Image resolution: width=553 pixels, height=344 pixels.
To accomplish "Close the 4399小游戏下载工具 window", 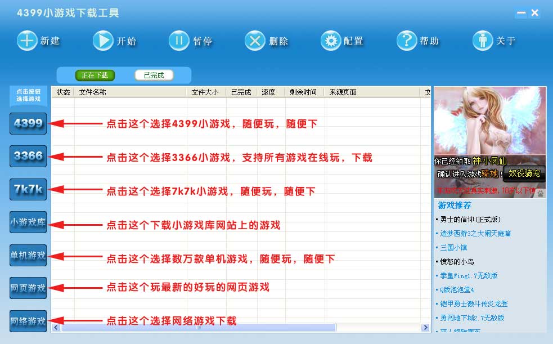I will pos(534,13).
